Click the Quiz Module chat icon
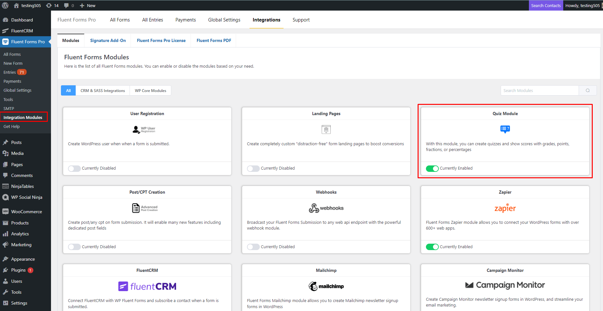This screenshot has width=603, height=311. 505,129
